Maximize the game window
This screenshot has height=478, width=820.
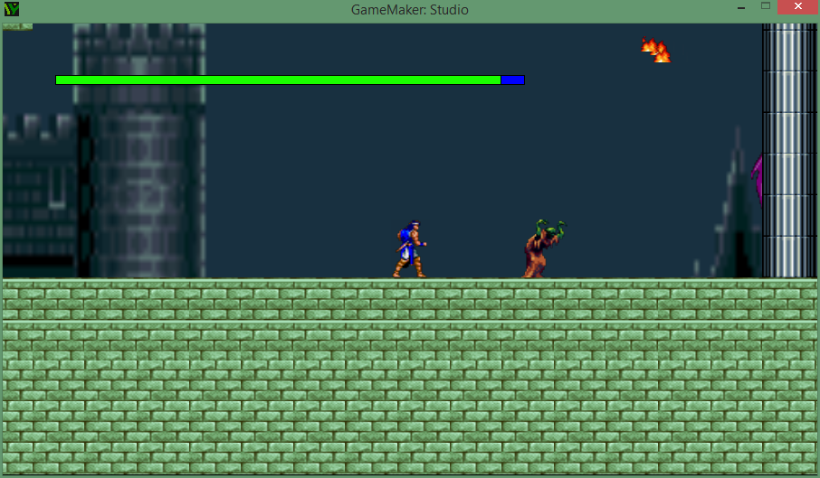pyautogui.click(x=766, y=6)
